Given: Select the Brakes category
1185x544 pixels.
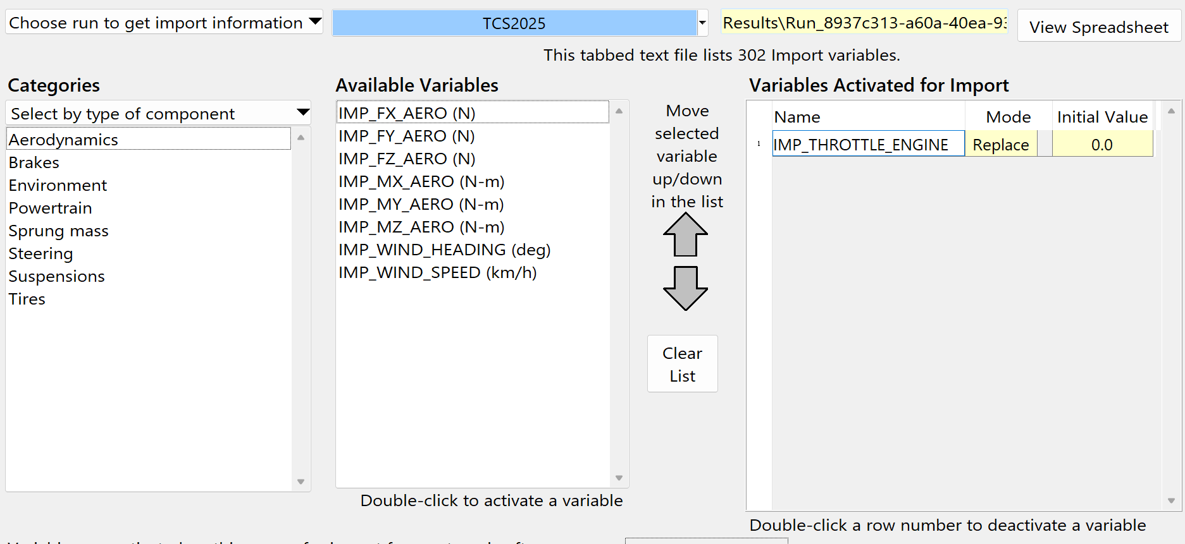Looking at the screenshot, I should 34,162.
